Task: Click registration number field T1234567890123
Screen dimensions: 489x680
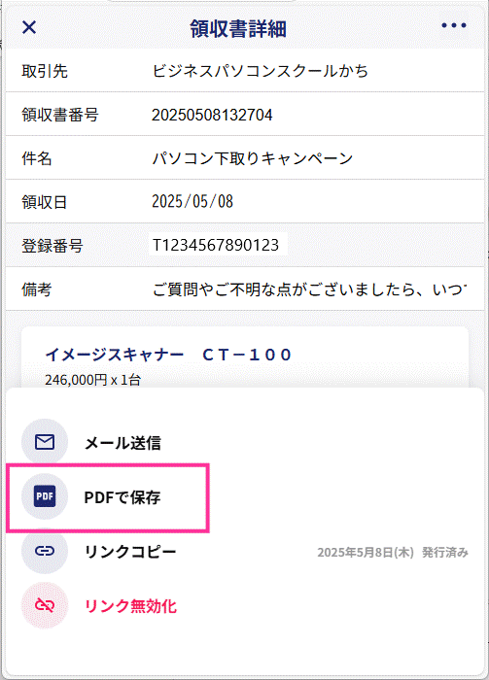Action: coord(218,245)
